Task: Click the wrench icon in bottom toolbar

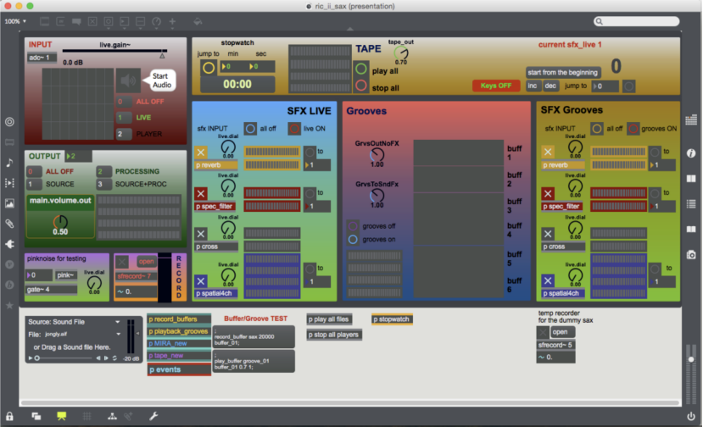Action: click(x=153, y=416)
